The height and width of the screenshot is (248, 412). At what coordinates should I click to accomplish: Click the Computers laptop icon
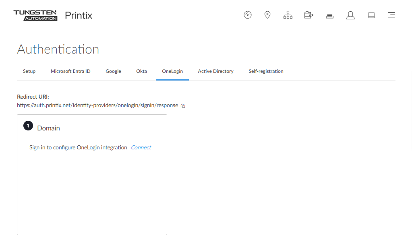click(x=371, y=15)
